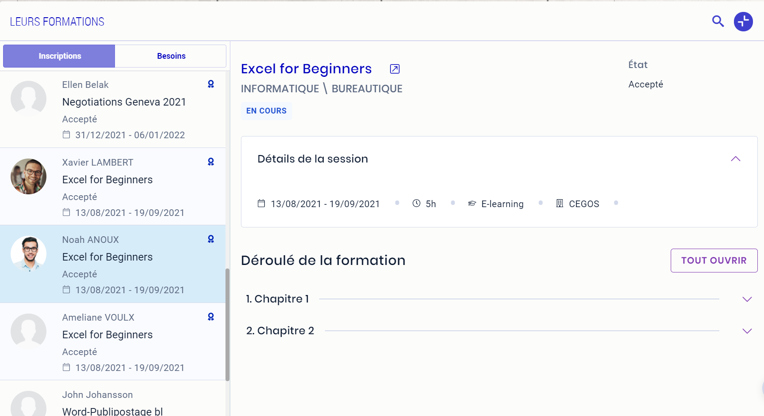Click the 5h duration text

(x=431, y=204)
